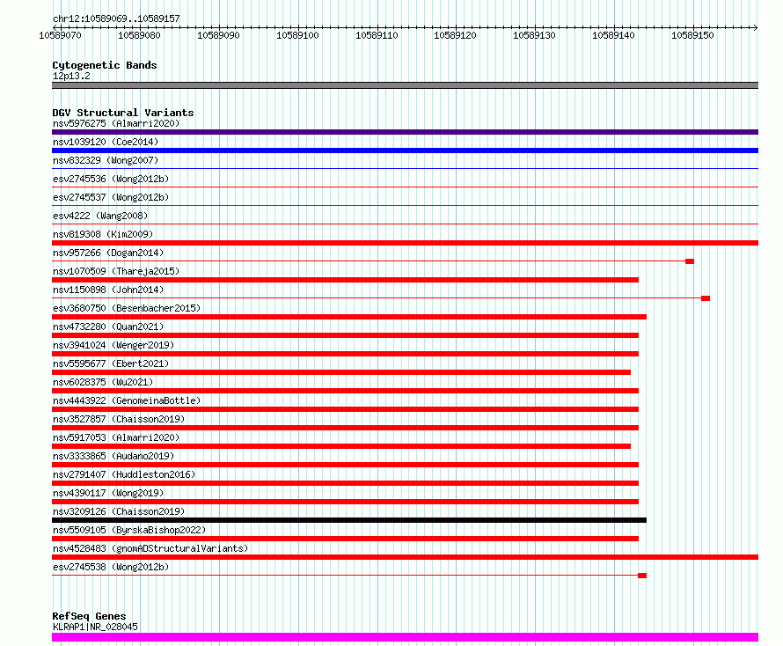Click the 10589100 ruler tick label
The image size is (783, 646).
point(297,35)
